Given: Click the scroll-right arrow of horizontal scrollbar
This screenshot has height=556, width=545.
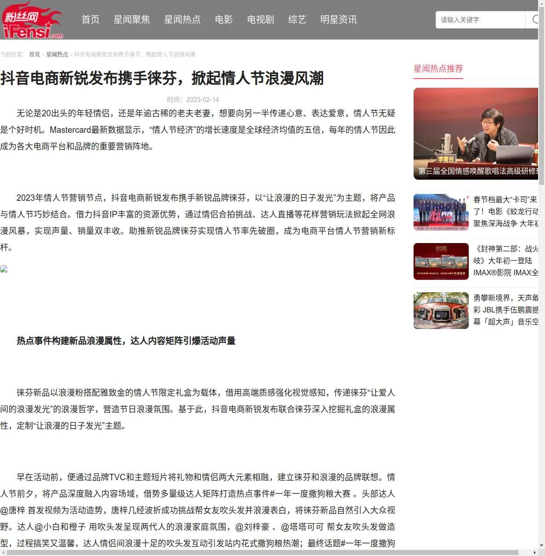Looking at the screenshot, I should click(534, 552).
